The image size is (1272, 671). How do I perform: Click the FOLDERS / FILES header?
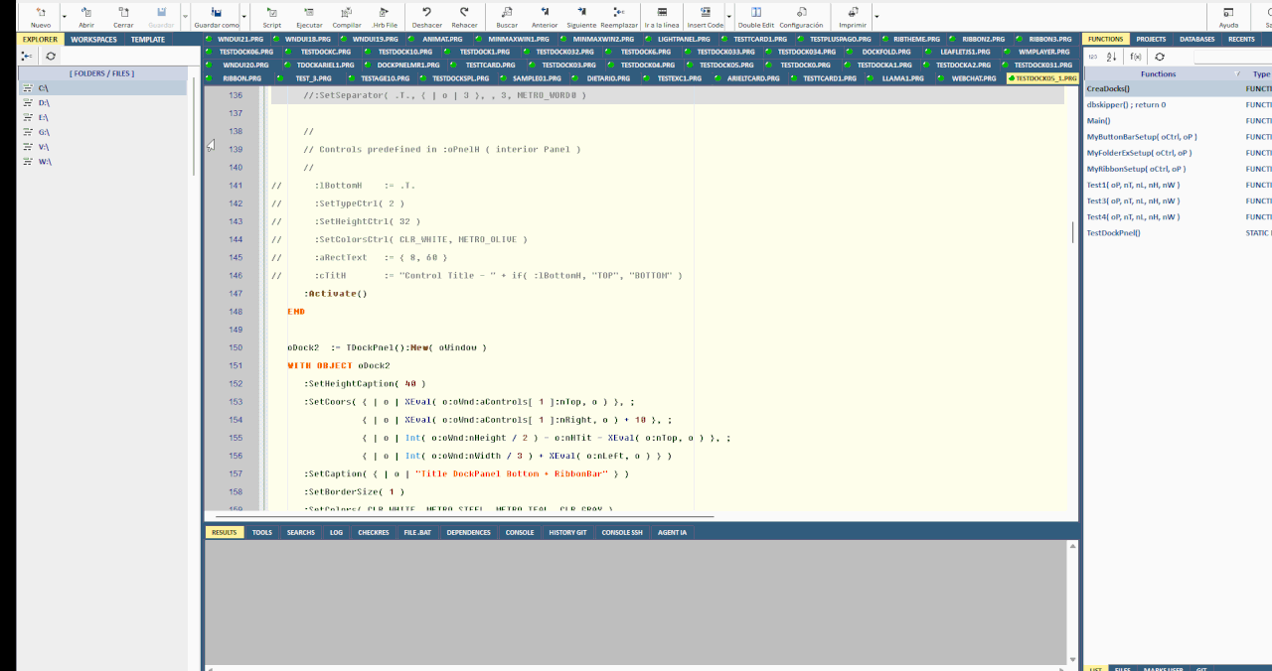pos(101,73)
